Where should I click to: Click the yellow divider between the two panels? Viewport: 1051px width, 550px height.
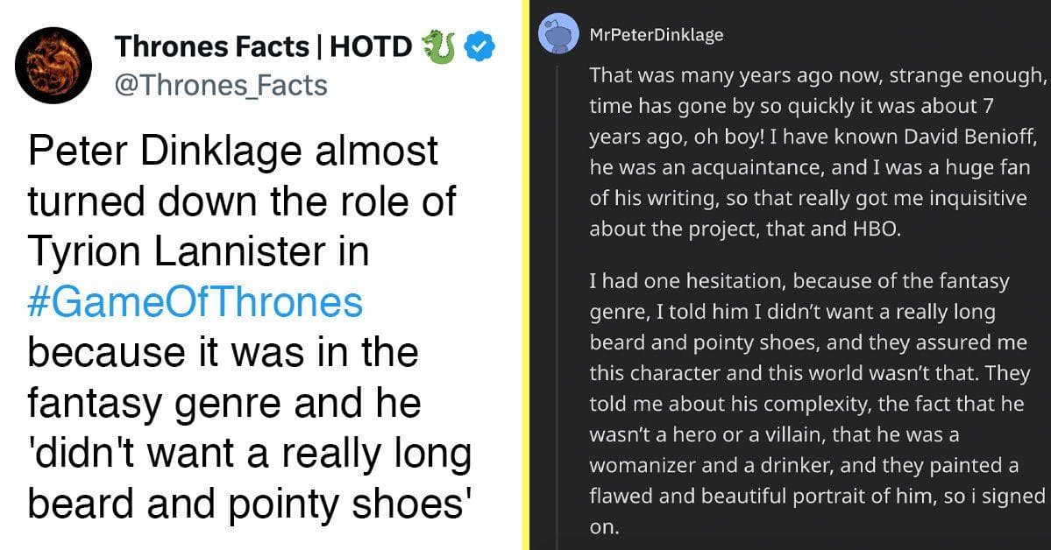[525, 275]
